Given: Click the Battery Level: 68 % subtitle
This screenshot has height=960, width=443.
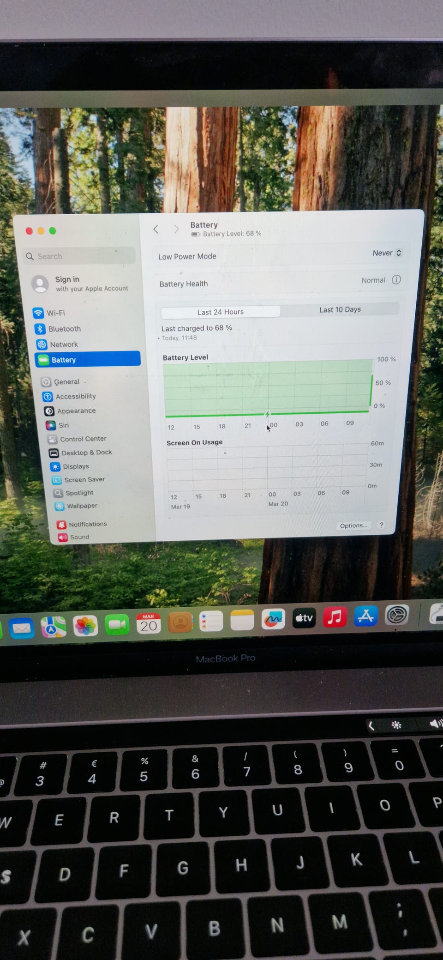Looking at the screenshot, I should (232, 234).
